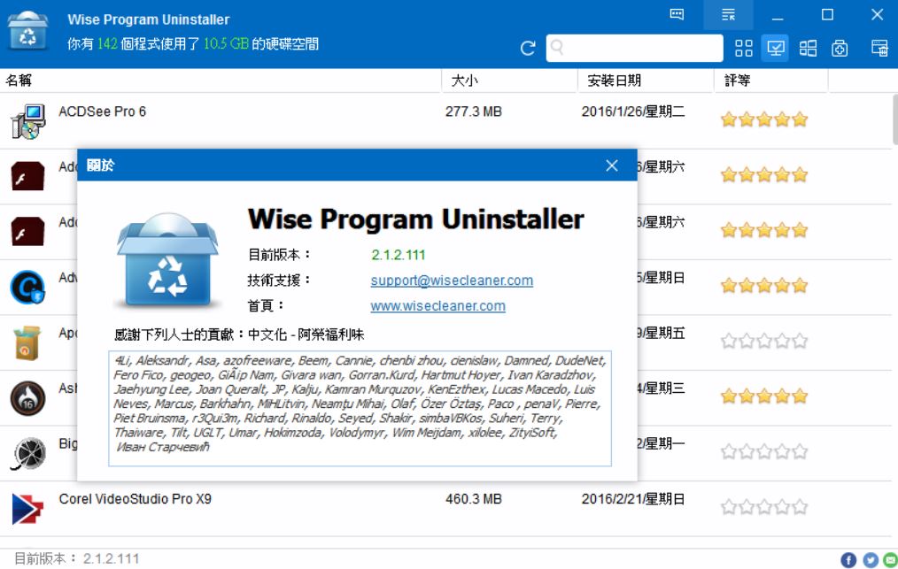Show Windows-logo universal apps filter
Image resolution: width=898 pixels, height=569 pixels.
pos(808,48)
